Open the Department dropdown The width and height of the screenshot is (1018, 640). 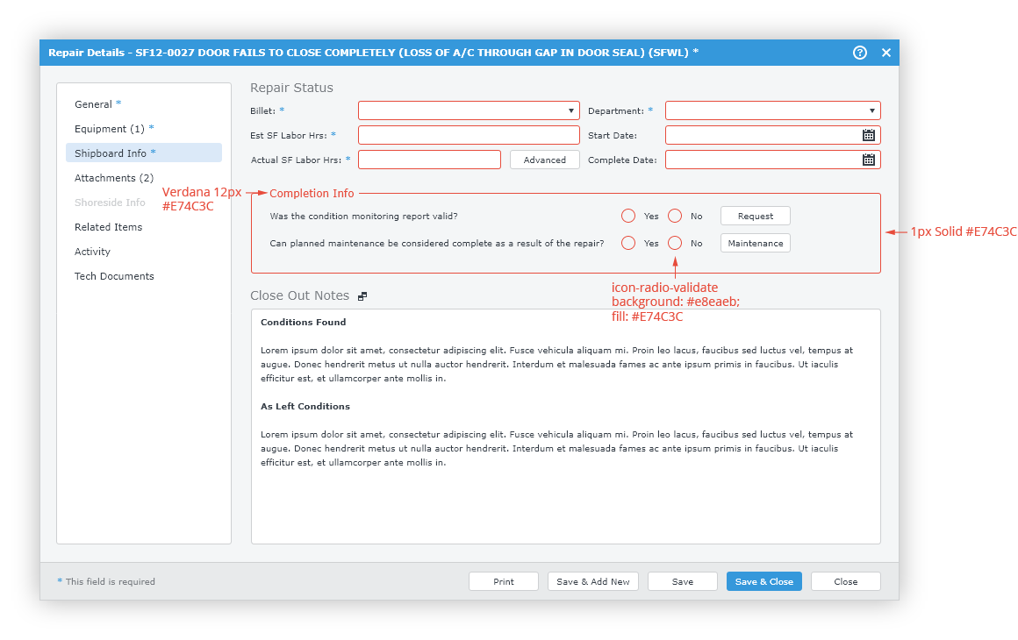click(772, 110)
